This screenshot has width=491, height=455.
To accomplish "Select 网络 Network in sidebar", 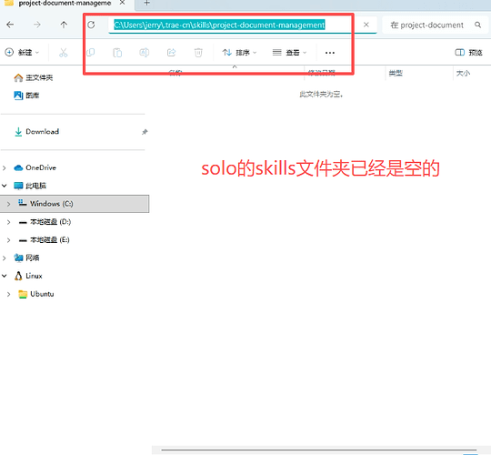I will coord(27,258).
